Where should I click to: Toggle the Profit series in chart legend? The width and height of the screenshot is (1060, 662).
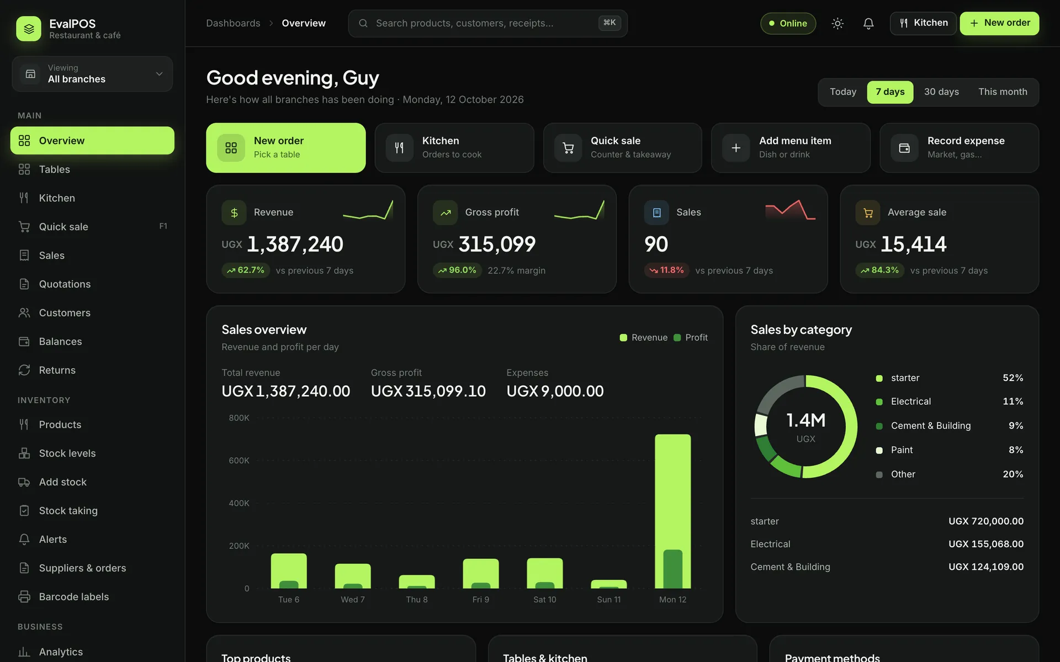click(x=691, y=338)
